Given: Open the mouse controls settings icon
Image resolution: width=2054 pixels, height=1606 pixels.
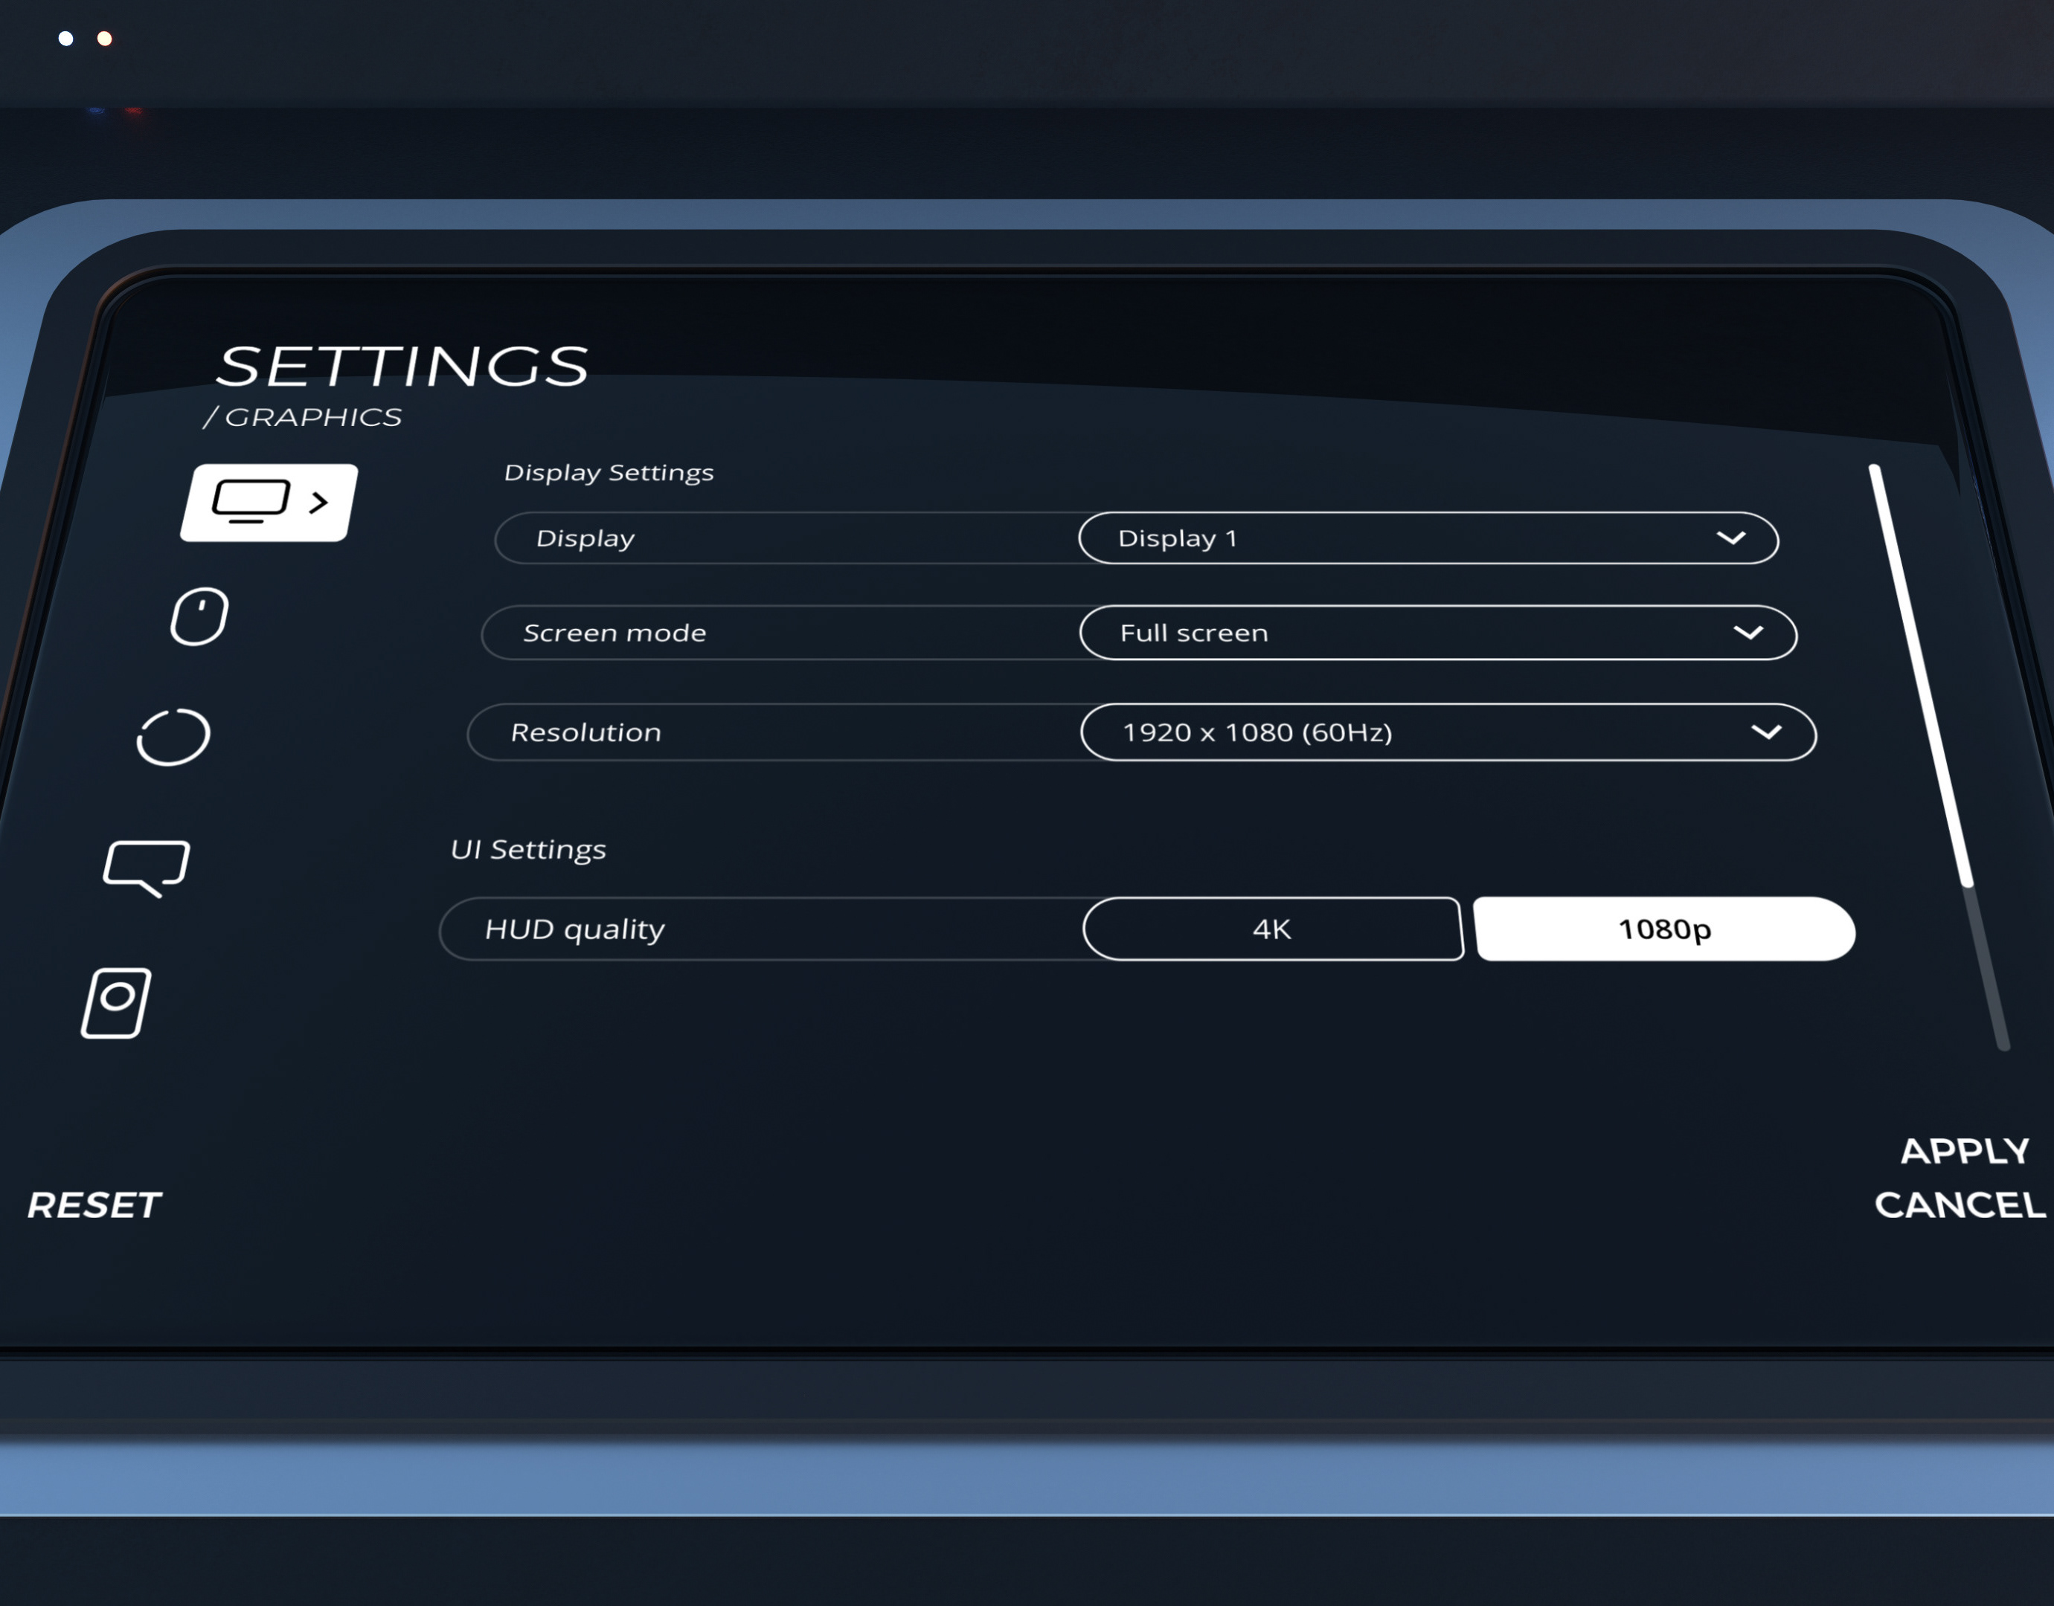Looking at the screenshot, I should point(199,617).
